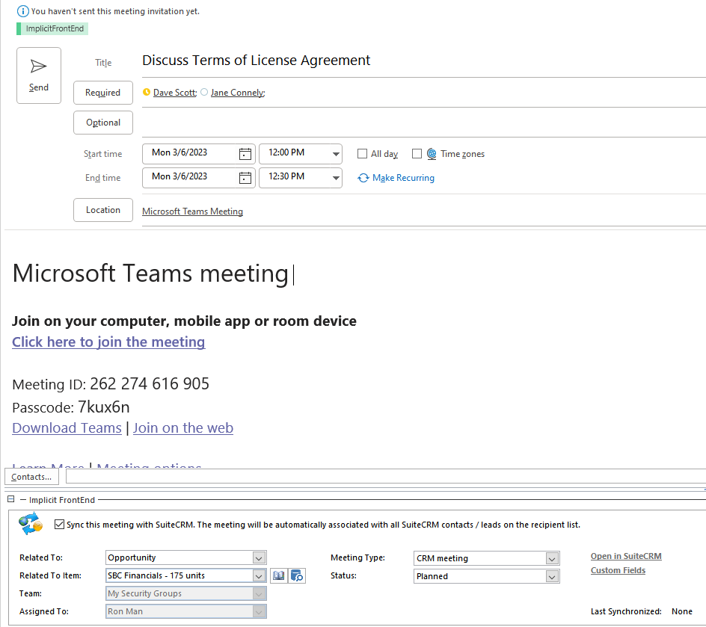Expand the 12:00 PM start time dropdown

pyautogui.click(x=335, y=154)
